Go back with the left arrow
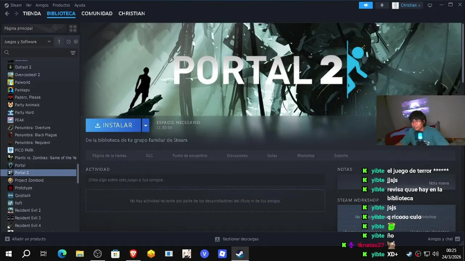Viewport: 465px width, 261px height. [7, 13]
